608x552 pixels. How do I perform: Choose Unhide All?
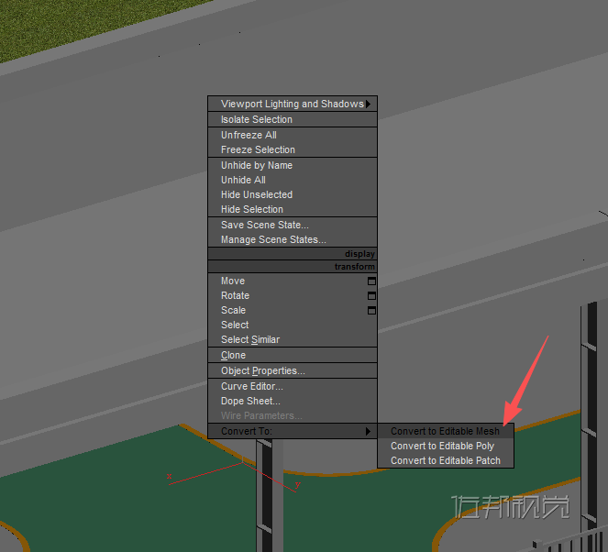click(293, 180)
